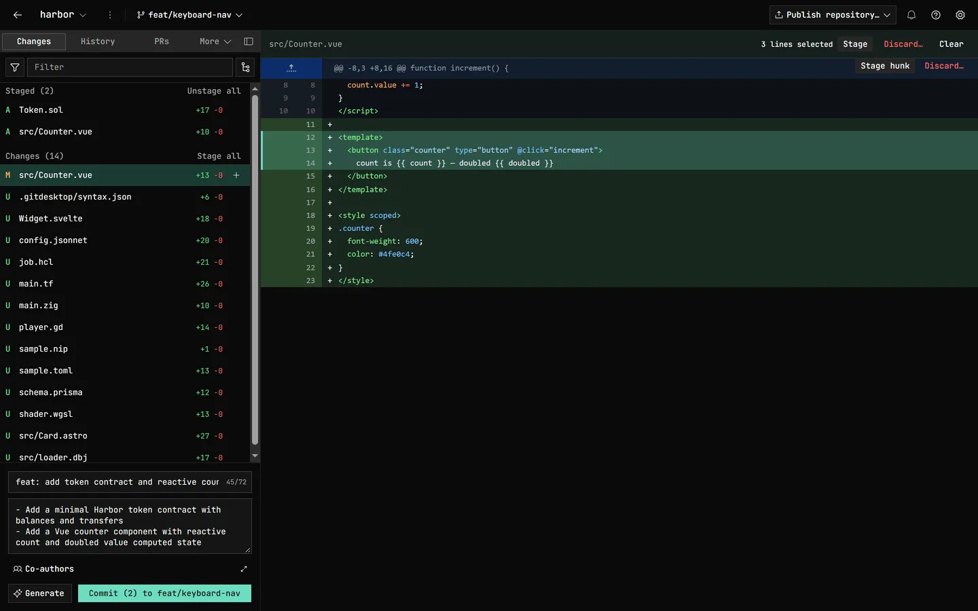Image resolution: width=978 pixels, height=611 pixels.
Task: Focus the Filter input field
Action: [x=130, y=67]
